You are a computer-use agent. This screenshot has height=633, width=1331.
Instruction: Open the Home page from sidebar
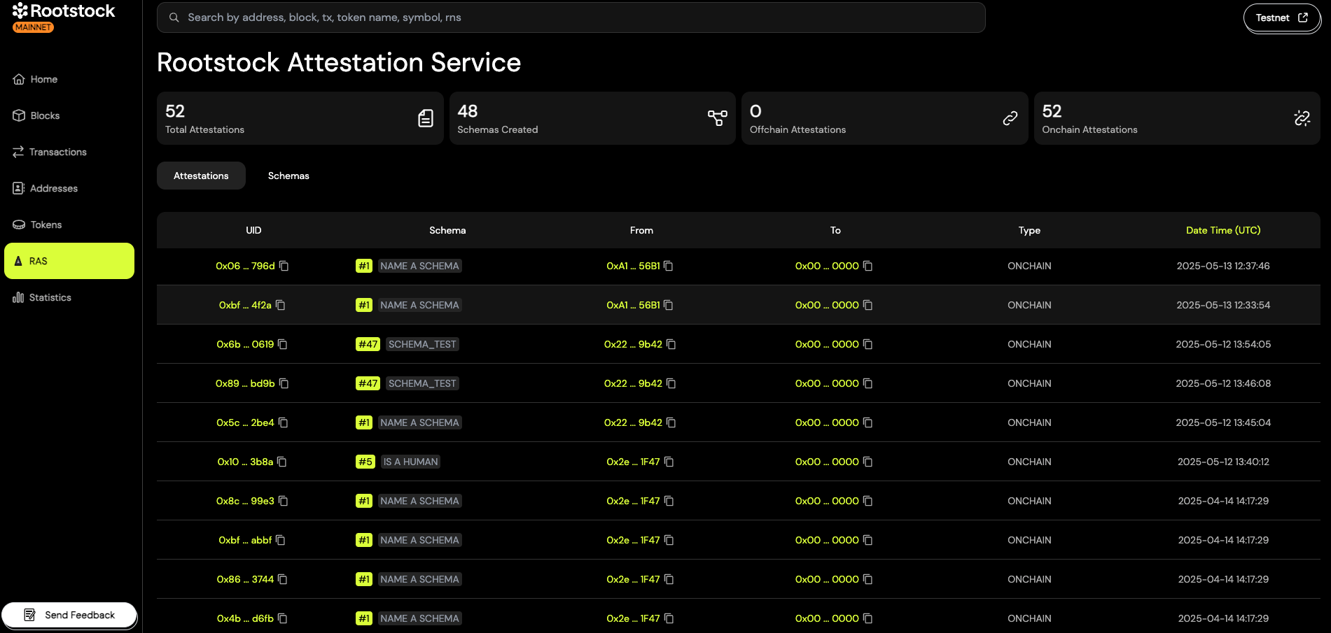point(43,79)
